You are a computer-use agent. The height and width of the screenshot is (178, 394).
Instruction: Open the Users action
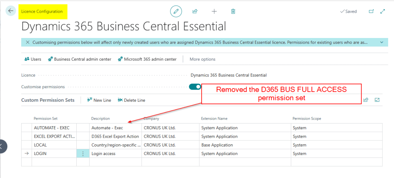click(33, 59)
